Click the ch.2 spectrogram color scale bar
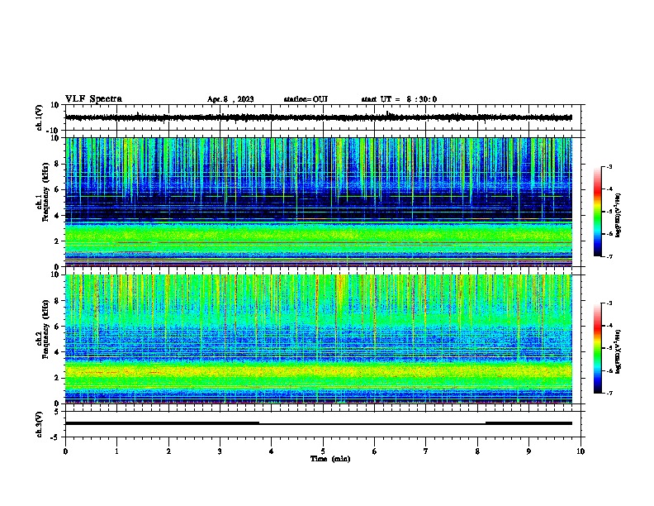Image resolution: width=654 pixels, height=506 pixels. 597,348
